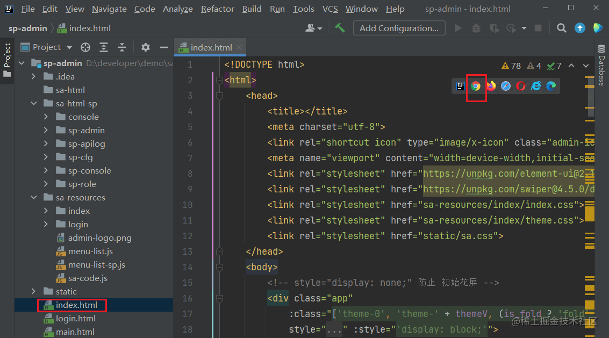609x338 pixels.
Task: Open in Opera browser icon
Action: [x=521, y=86]
